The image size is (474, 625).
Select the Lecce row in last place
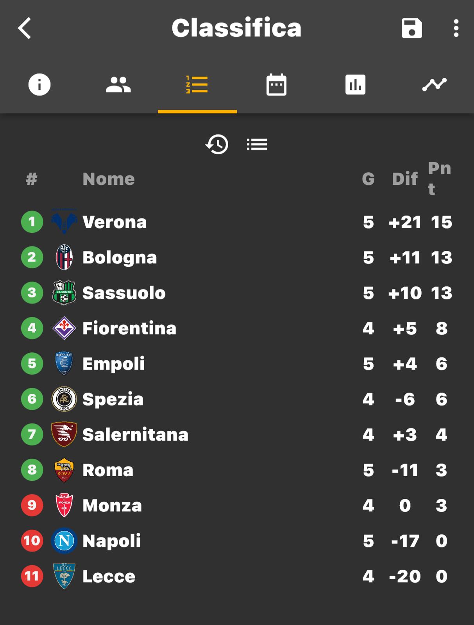tap(237, 576)
